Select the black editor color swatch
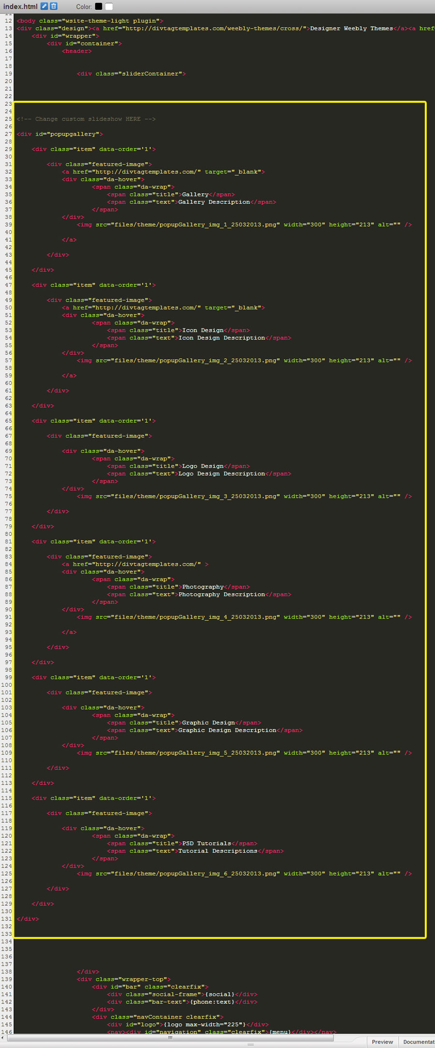 99,6
